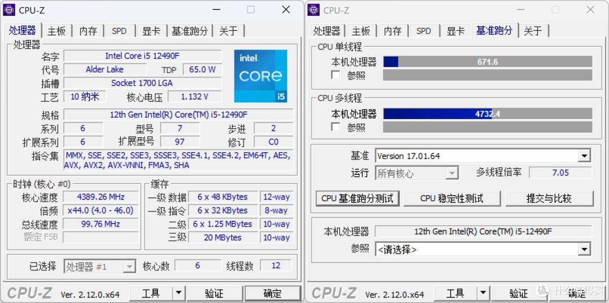Enable the single-thread reference checkbox
This screenshot has height=303, width=609.
coord(336,75)
